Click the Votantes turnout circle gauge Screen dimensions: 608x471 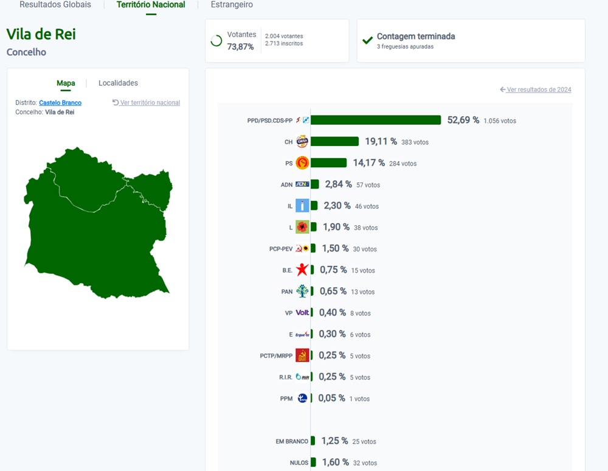tap(216, 39)
